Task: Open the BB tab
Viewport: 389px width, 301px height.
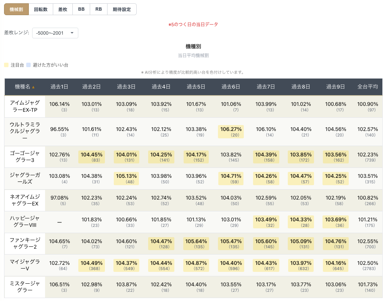Action: [81, 10]
